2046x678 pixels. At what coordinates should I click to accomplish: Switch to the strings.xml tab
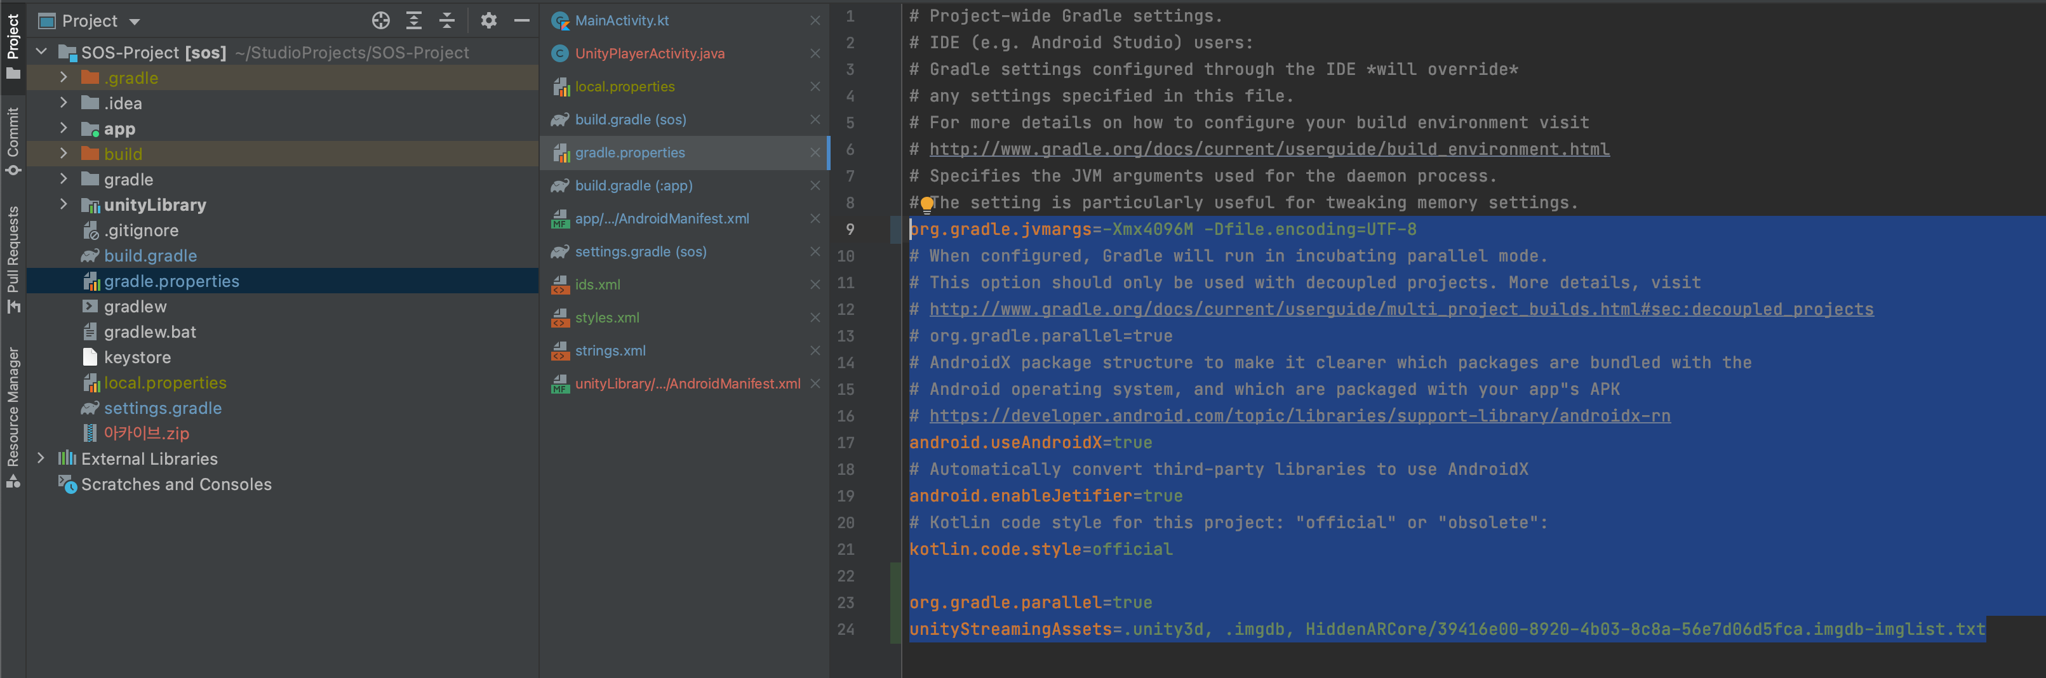point(610,350)
